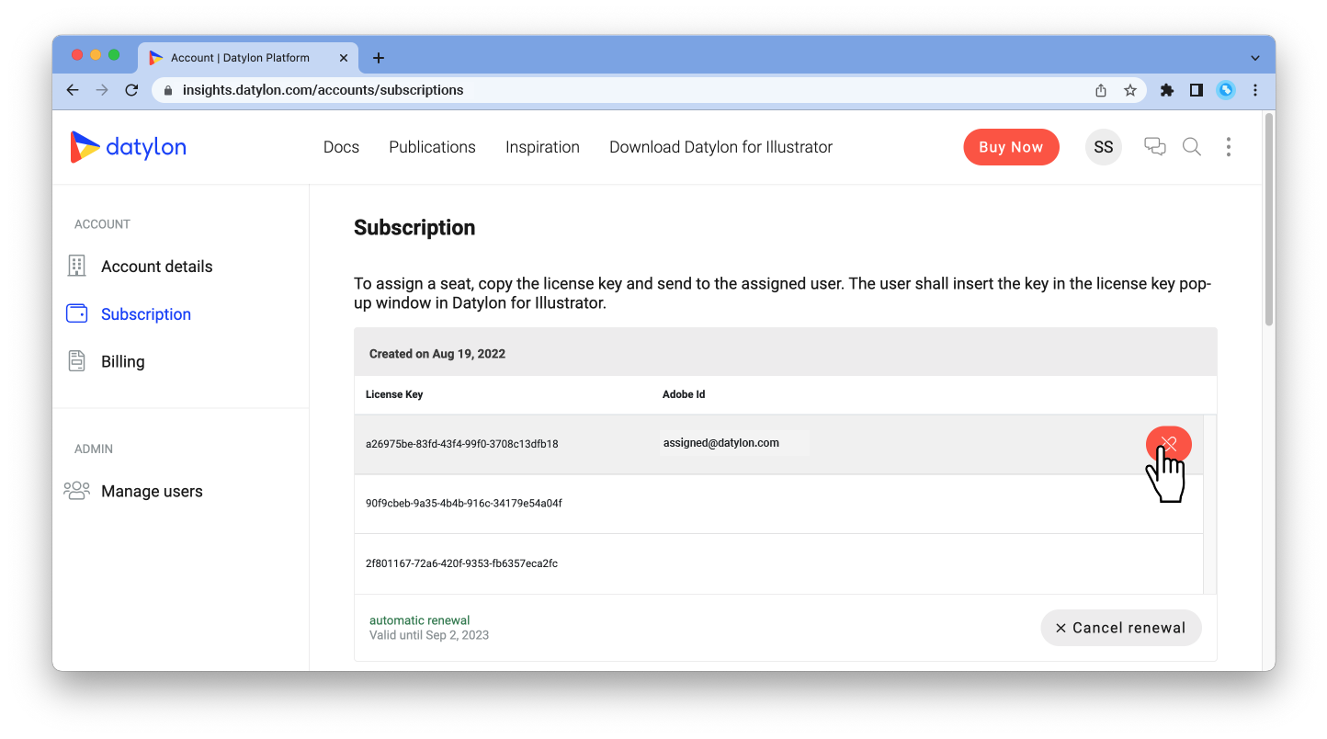This screenshot has width=1327, height=739.
Task: Select license key a26975be-83fd-43f4-99f0-3708c13dfb18
Action: pyautogui.click(x=462, y=444)
